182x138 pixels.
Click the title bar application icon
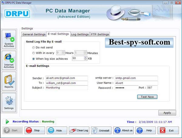pos(3,2)
